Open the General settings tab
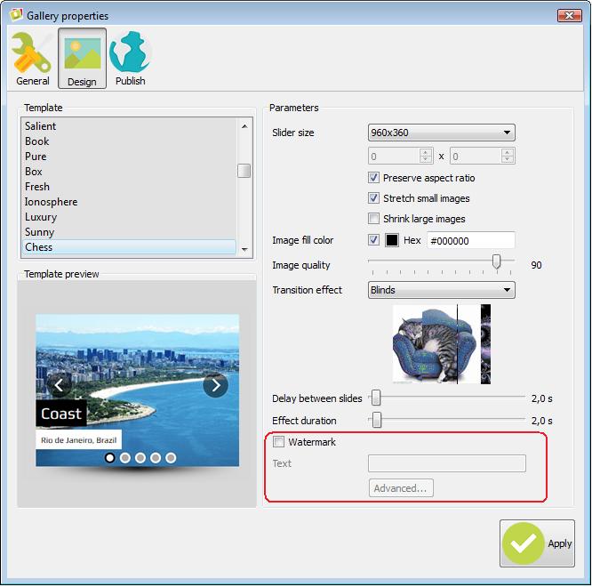The image size is (592, 587). pos(33,59)
